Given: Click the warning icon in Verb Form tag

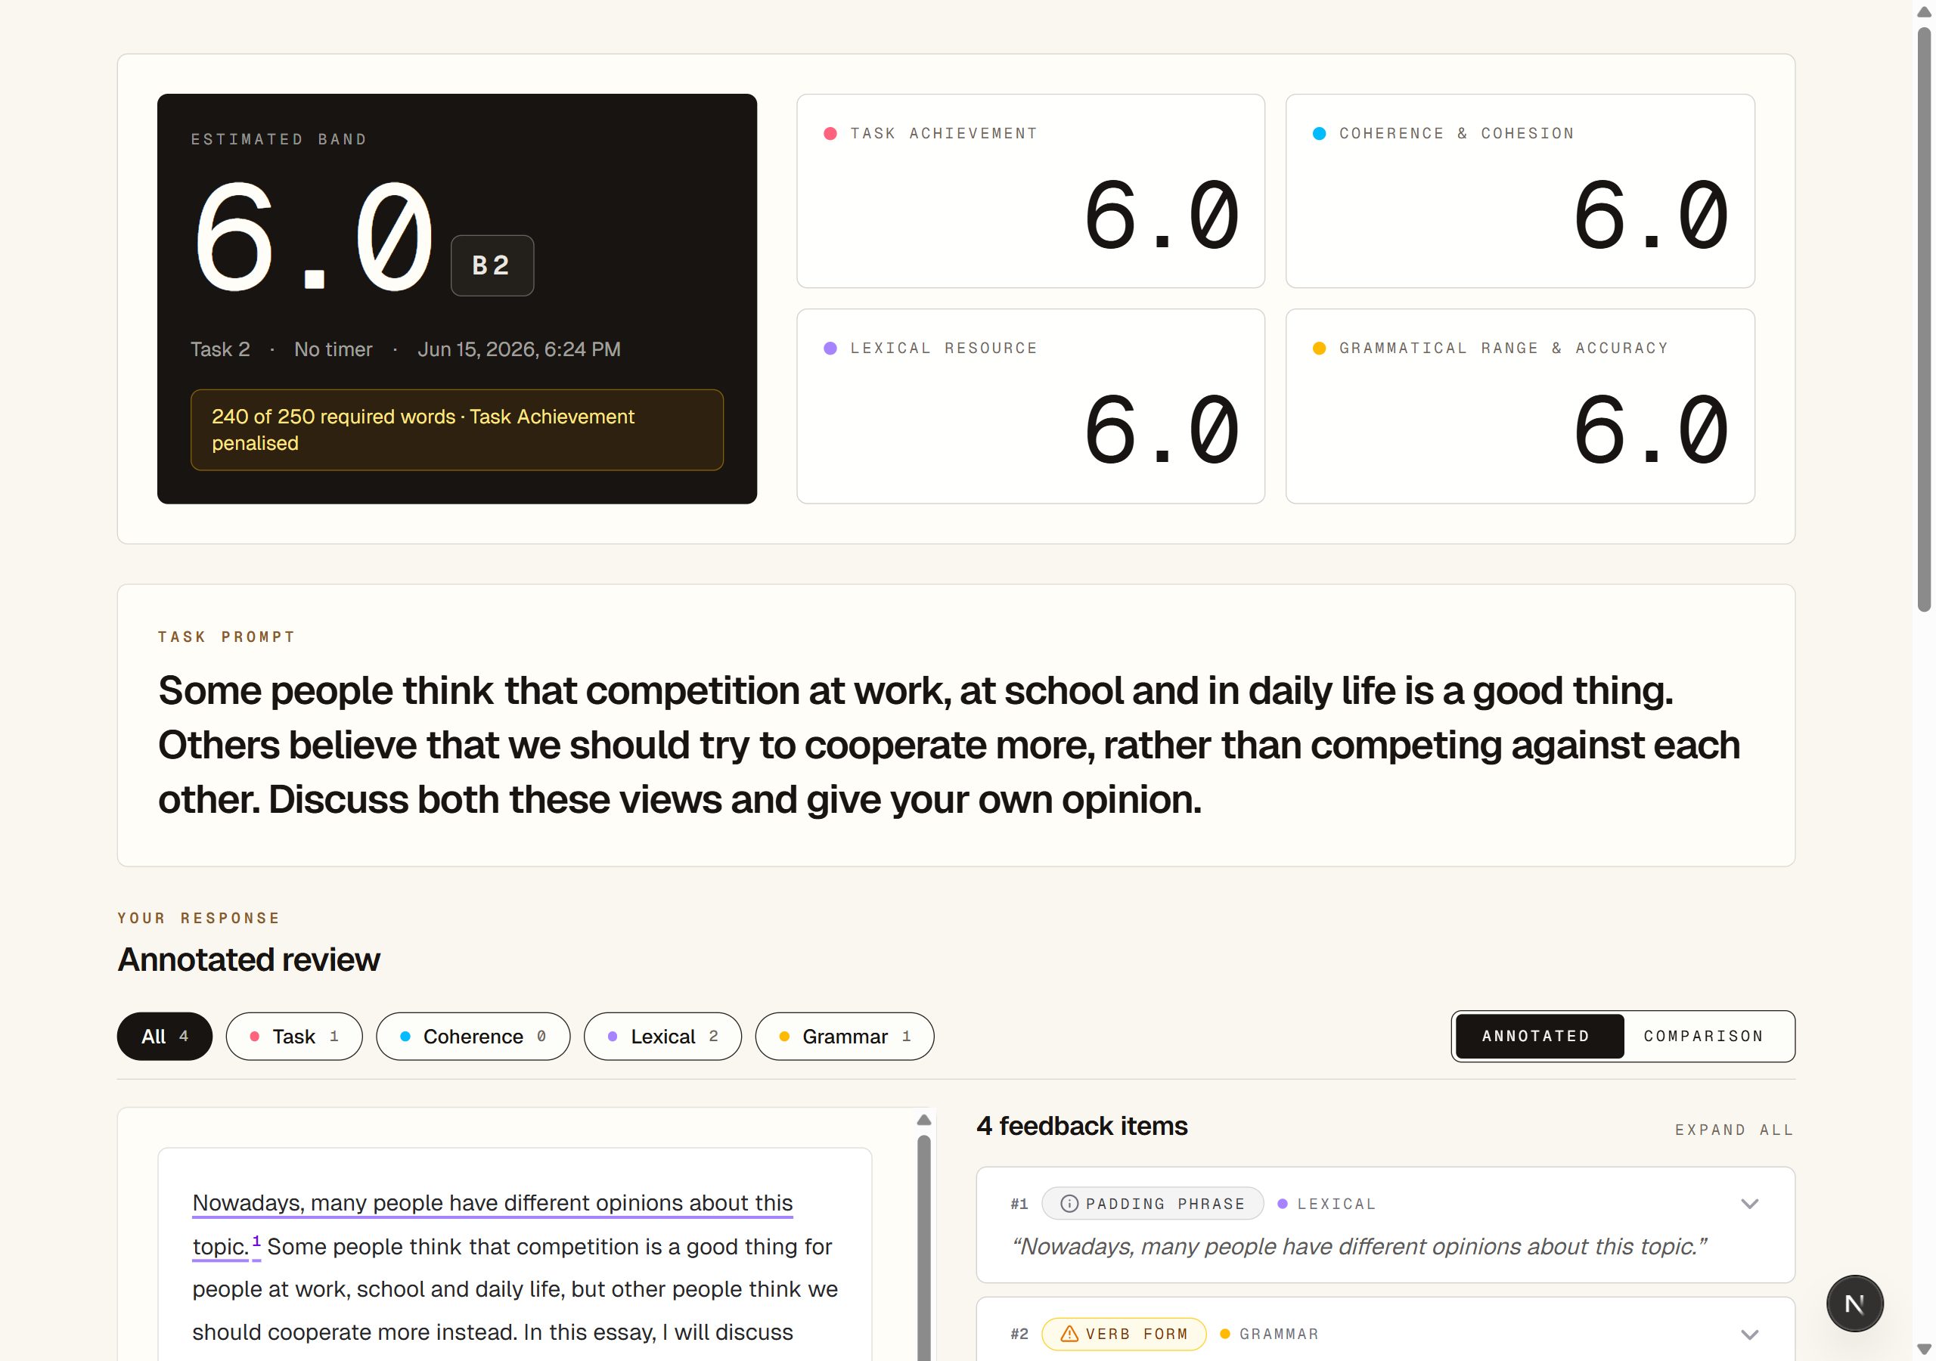Looking at the screenshot, I should click(x=1069, y=1333).
